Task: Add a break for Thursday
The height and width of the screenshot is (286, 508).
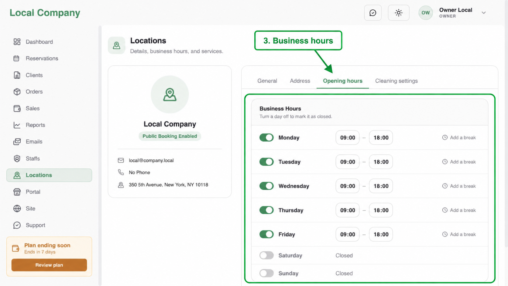Action: coord(459,210)
